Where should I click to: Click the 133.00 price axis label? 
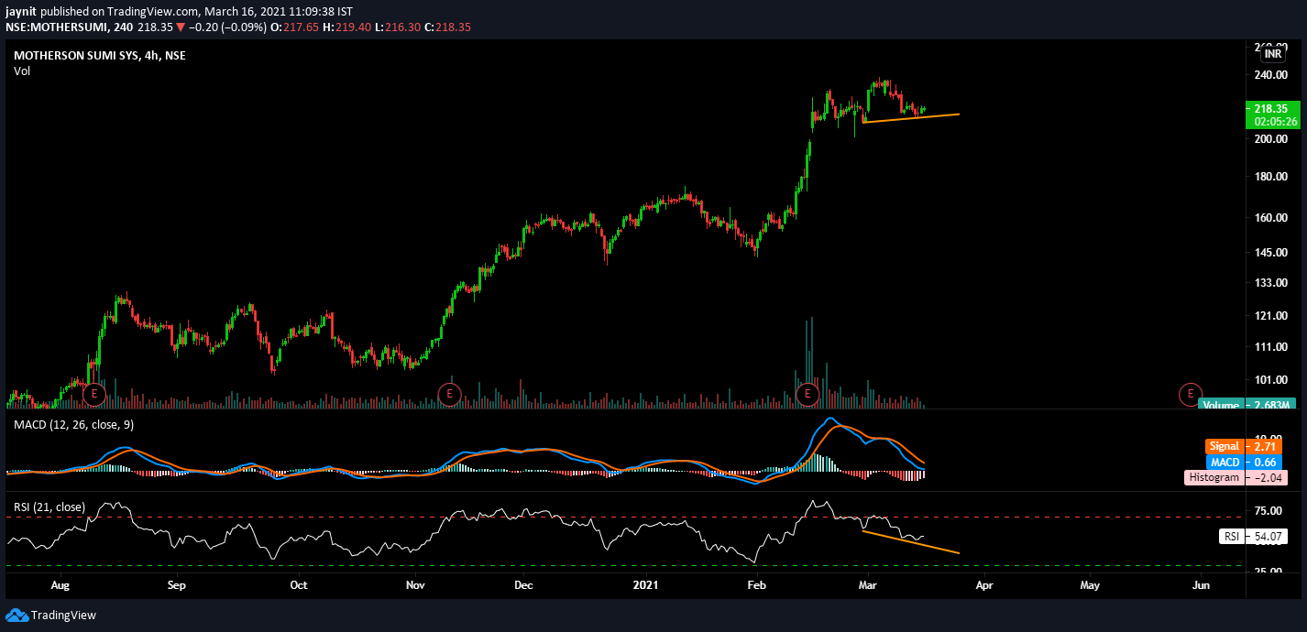(x=1271, y=283)
